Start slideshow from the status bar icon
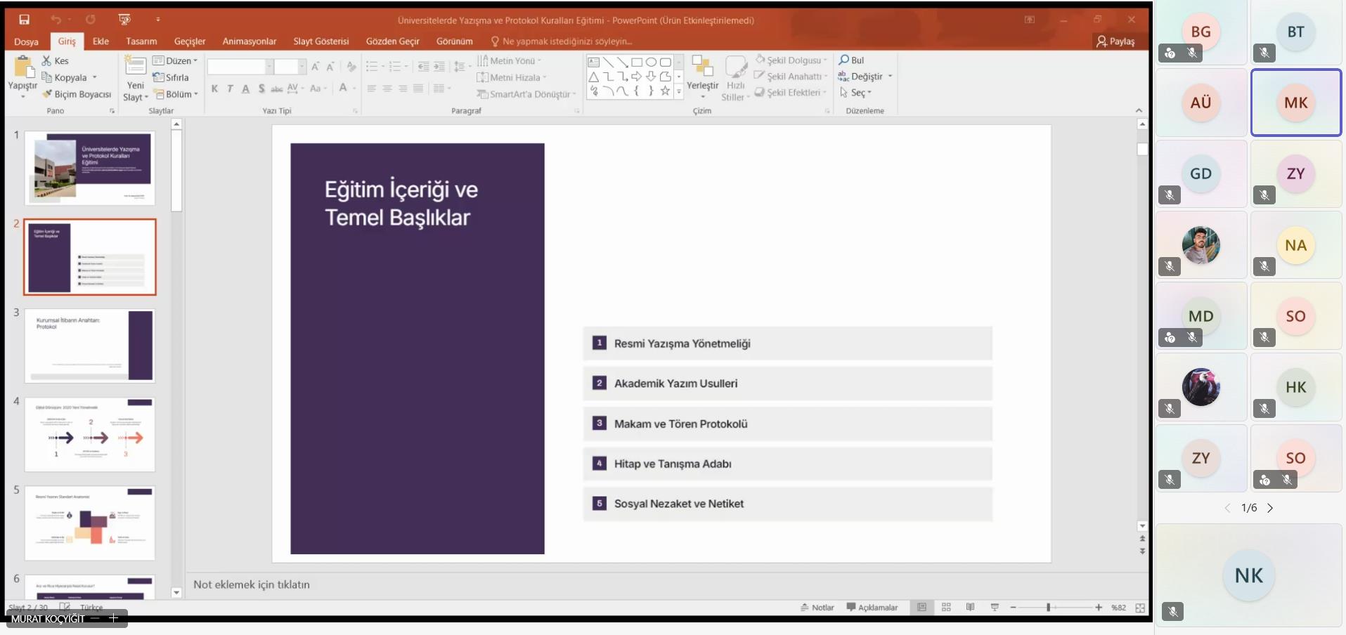Screen dimensions: 1346x635 (x=995, y=608)
